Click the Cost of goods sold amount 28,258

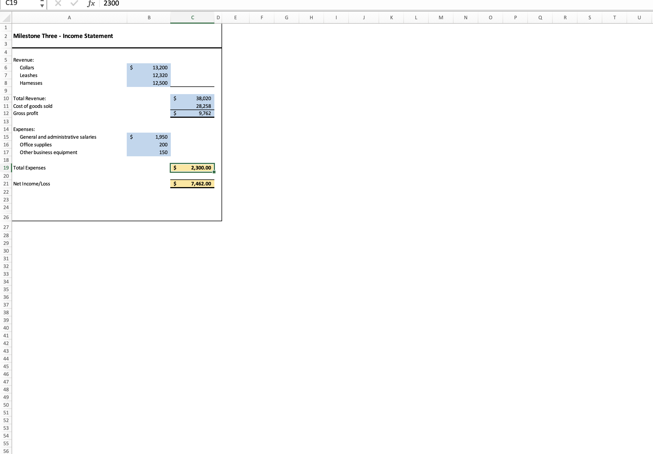pyautogui.click(x=192, y=106)
